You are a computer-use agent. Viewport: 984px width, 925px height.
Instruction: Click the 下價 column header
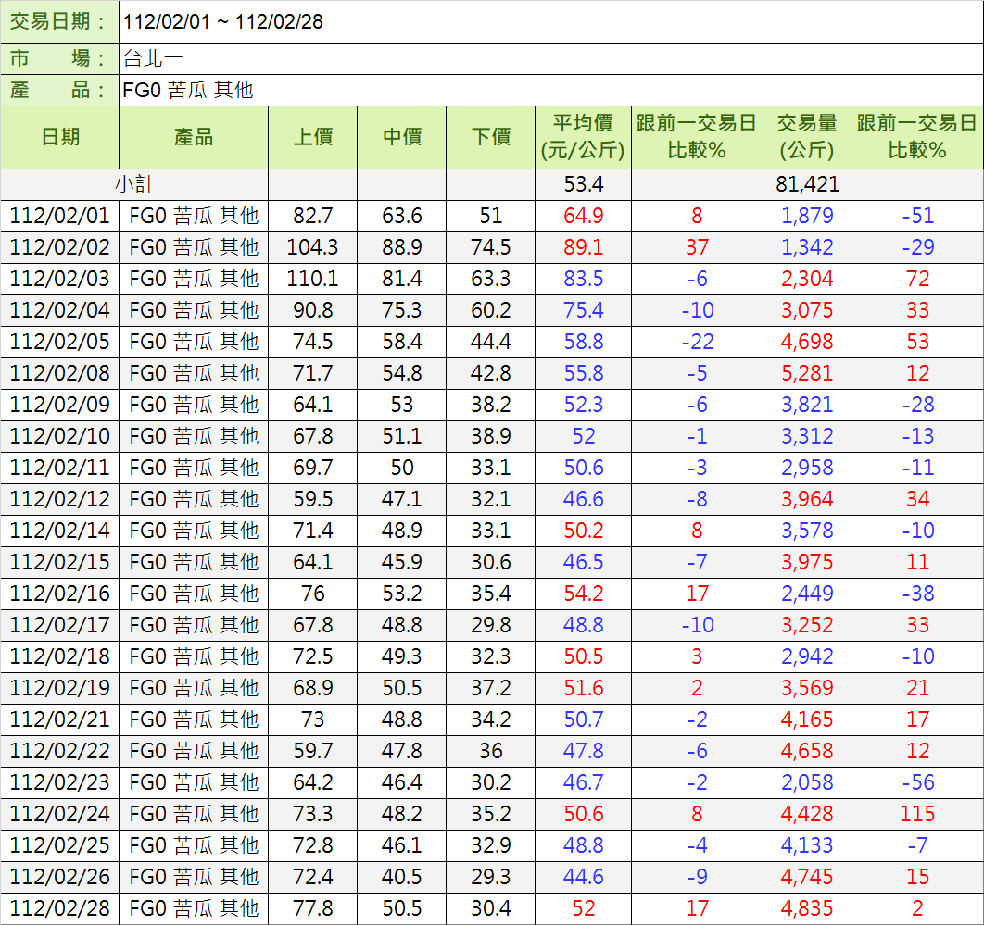490,137
